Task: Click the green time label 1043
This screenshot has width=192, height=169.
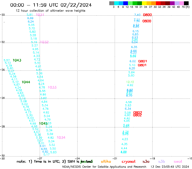Action: [17, 60]
